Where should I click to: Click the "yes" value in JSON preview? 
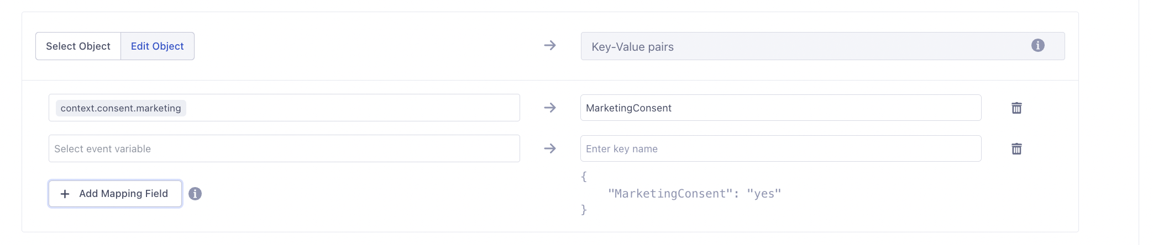click(x=763, y=194)
